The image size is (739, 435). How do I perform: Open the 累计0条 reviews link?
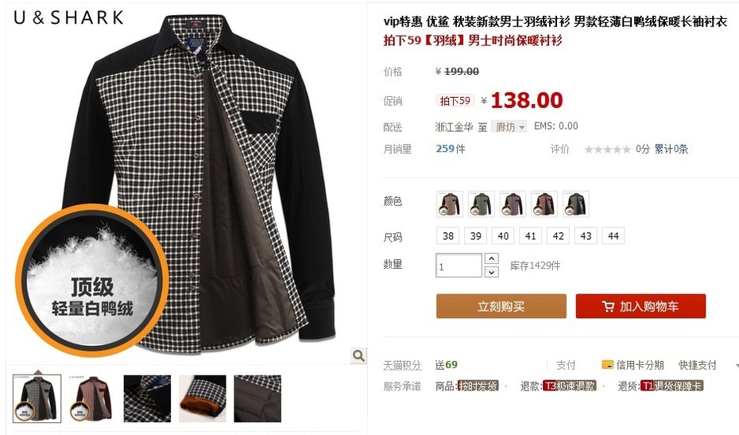coord(671,150)
